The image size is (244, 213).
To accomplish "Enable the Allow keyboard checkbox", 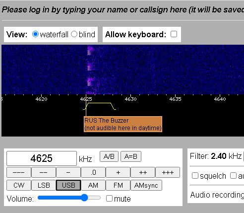I will pos(174,34).
